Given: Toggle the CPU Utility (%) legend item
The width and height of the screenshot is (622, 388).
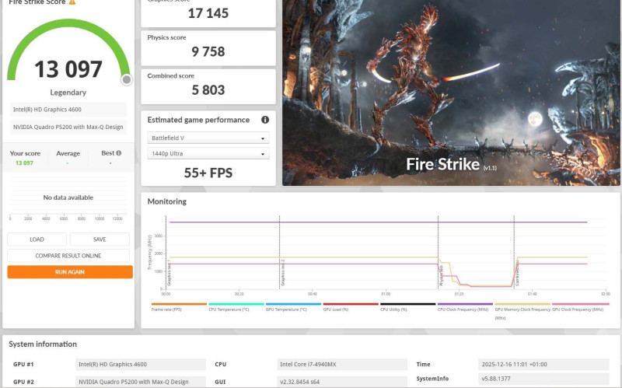Looking at the screenshot, I should pos(407,307).
